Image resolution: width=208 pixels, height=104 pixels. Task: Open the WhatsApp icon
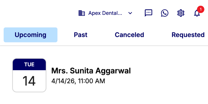(165, 13)
